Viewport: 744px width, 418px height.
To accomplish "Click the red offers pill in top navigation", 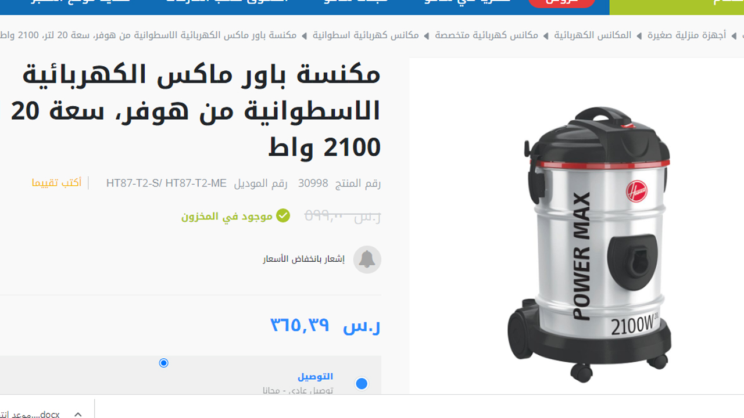I will 561,3.
